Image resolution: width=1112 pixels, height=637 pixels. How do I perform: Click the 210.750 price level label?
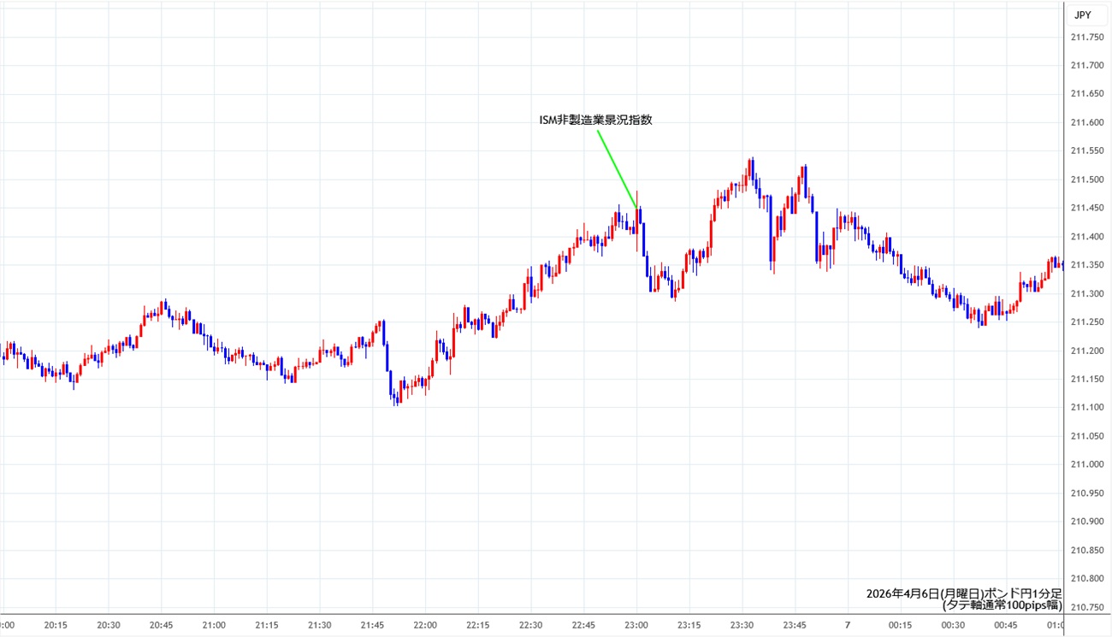1085,607
